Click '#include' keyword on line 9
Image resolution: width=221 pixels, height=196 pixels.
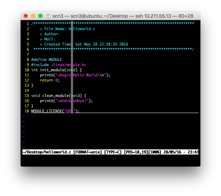click(40, 65)
